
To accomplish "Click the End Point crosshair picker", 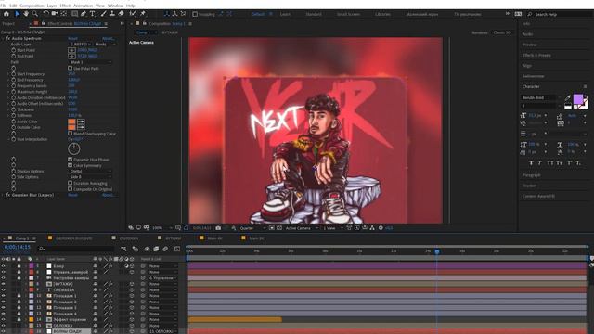I will [x=72, y=56].
